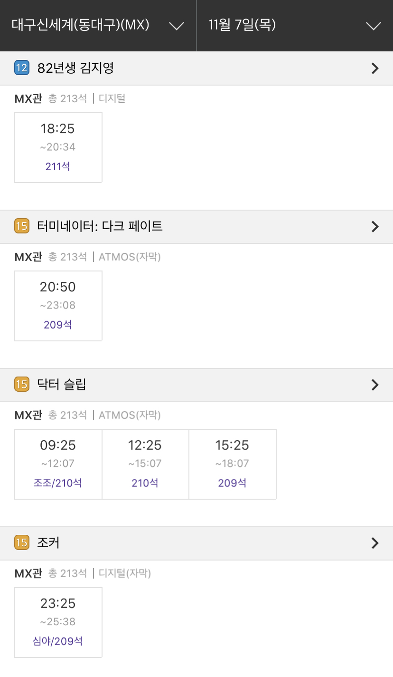393x677 pixels.
Task: Tap the 닥터 슬립 movie title
Action: click(x=62, y=385)
